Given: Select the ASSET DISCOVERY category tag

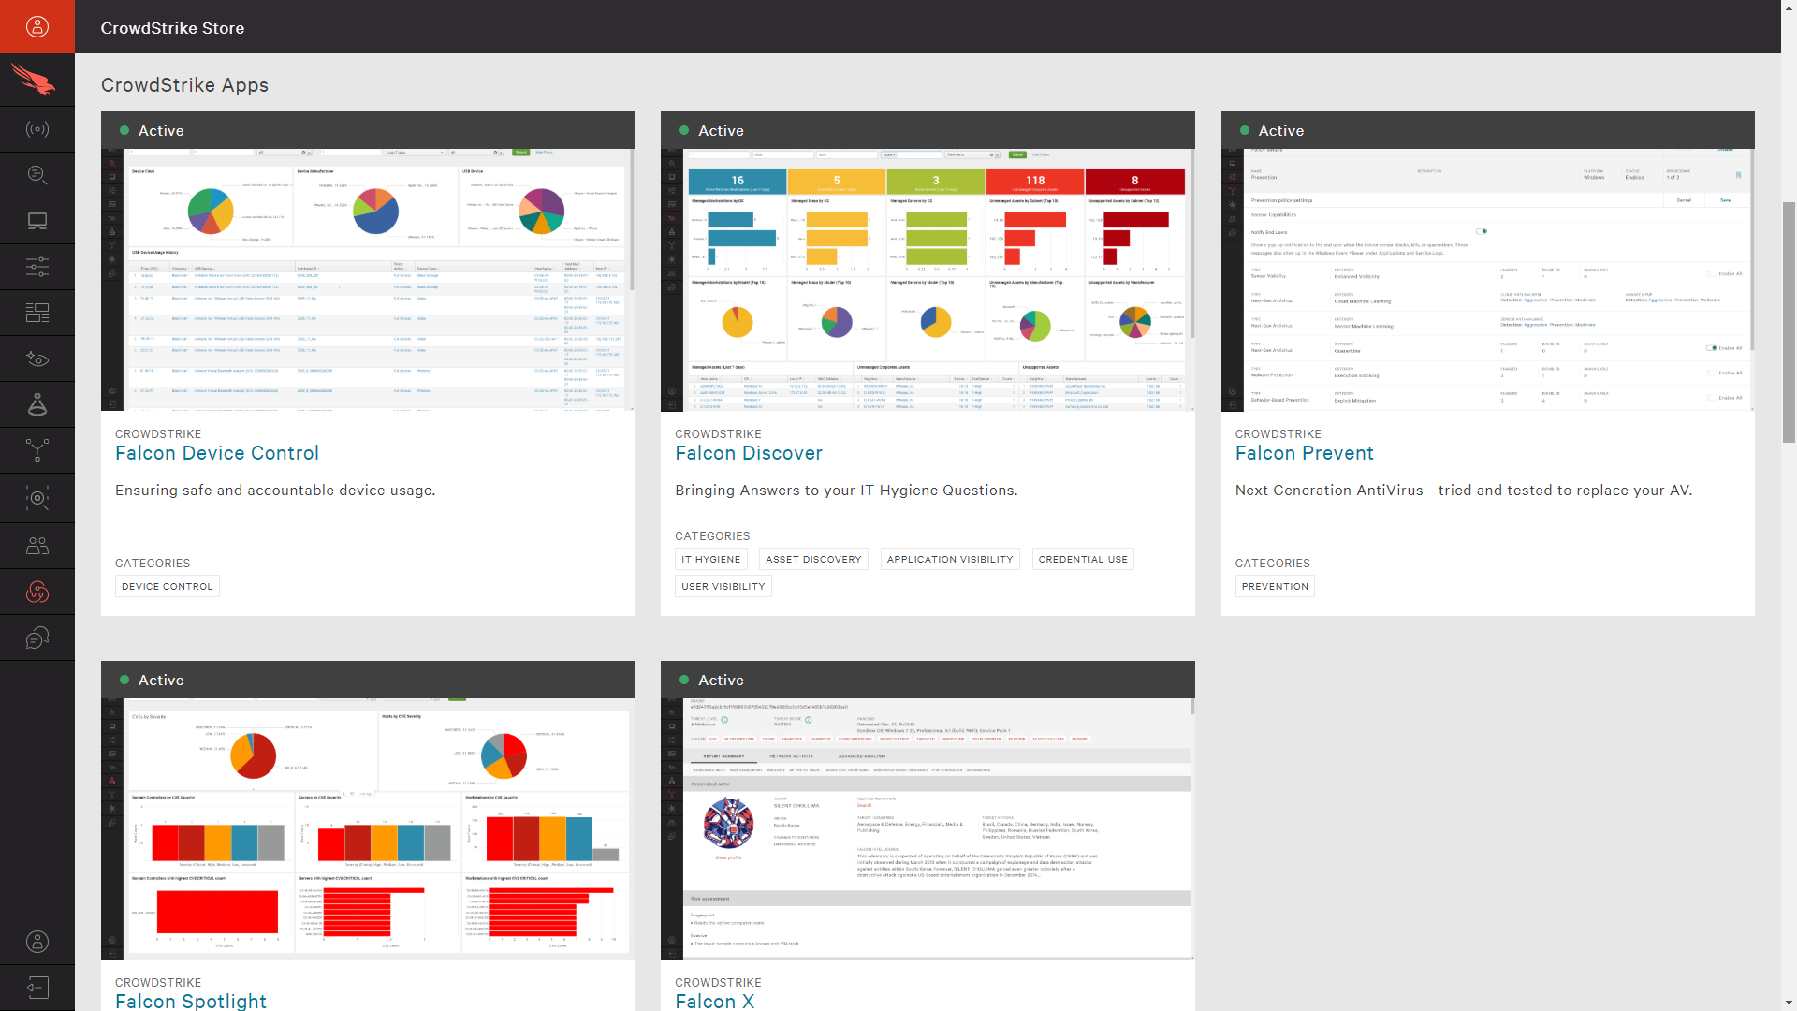Looking at the screenshot, I should coord(813,559).
